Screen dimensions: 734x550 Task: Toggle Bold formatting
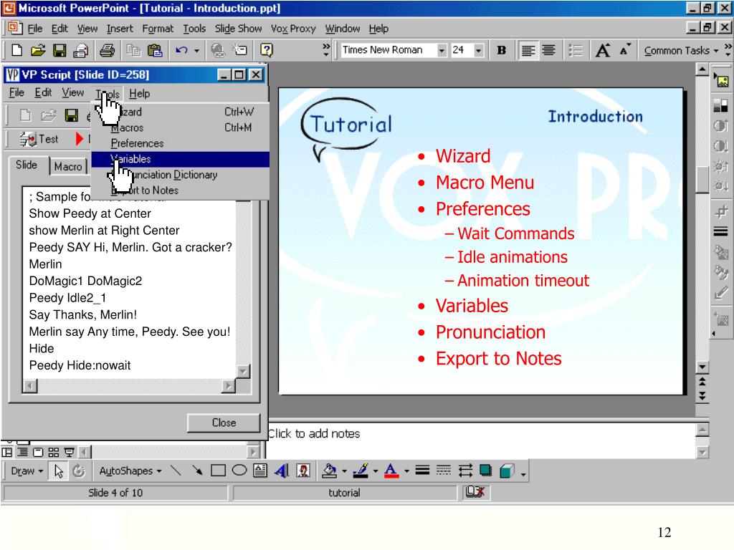[501, 50]
